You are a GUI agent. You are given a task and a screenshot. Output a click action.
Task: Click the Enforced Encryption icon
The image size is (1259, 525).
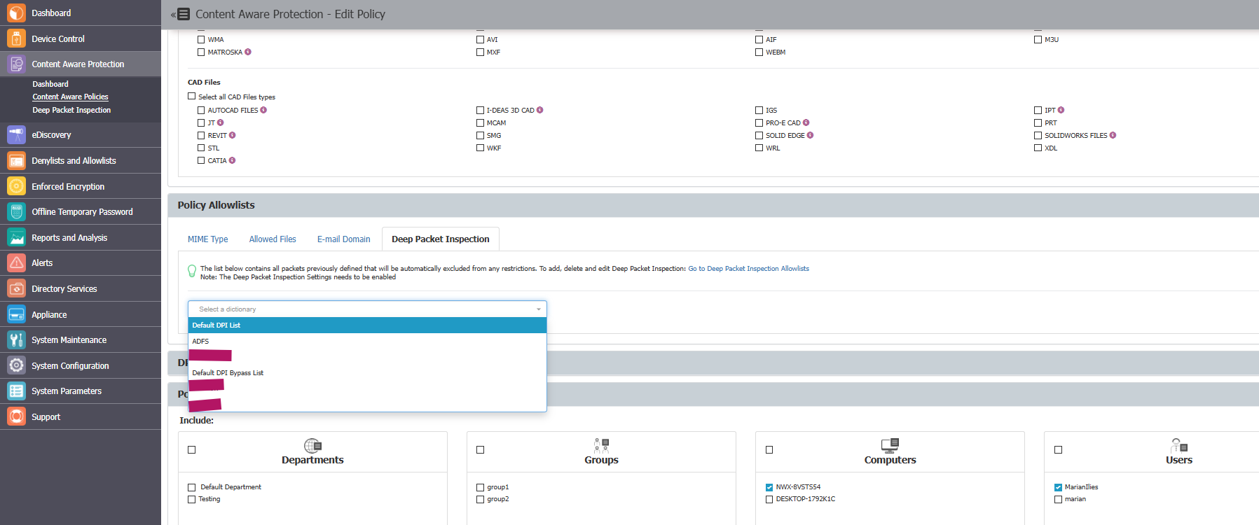click(16, 186)
